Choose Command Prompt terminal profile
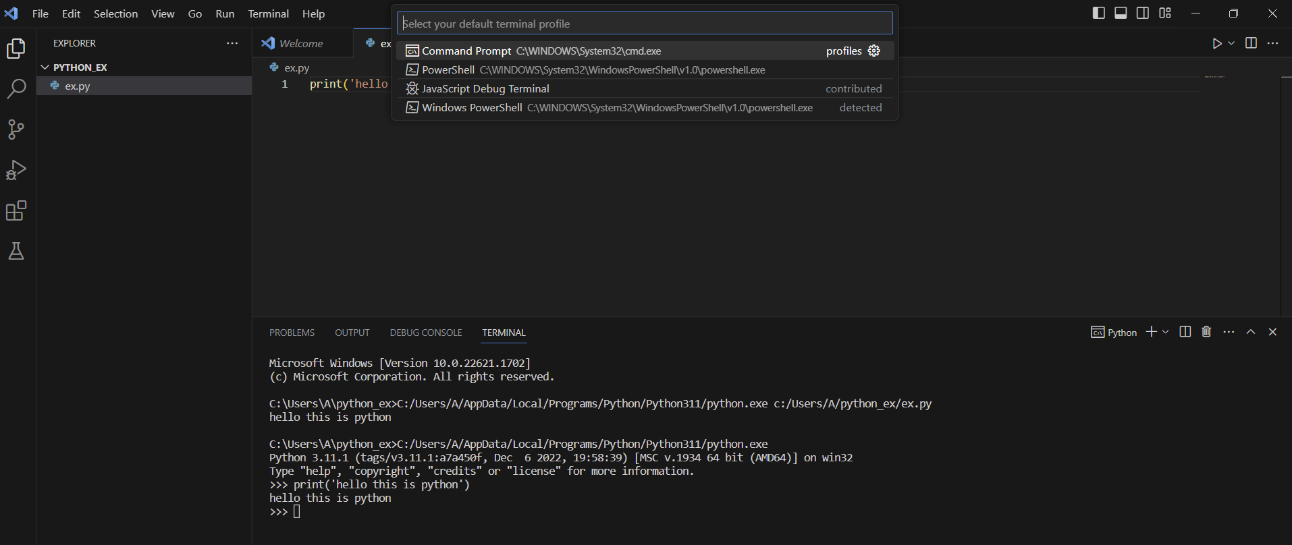The image size is (1292, 545). pyautogui.click(x=645, y=51)
